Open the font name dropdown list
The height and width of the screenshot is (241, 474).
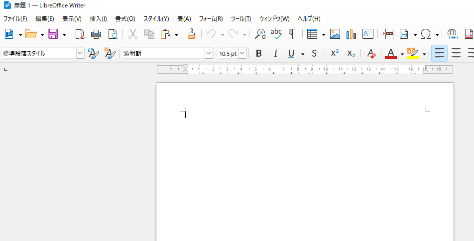coord(209,53)
